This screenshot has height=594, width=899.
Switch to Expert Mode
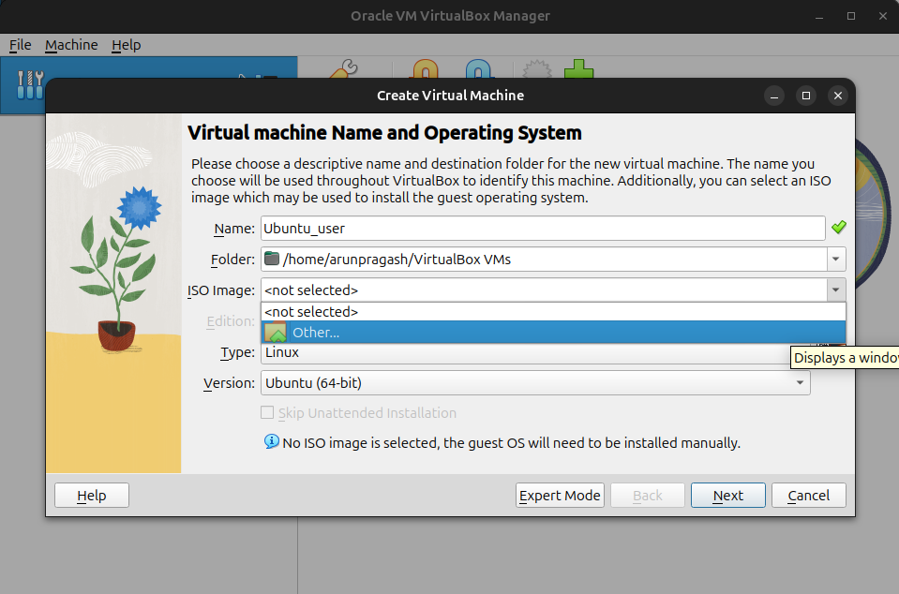pyautogui.click(x=560, y=495)
